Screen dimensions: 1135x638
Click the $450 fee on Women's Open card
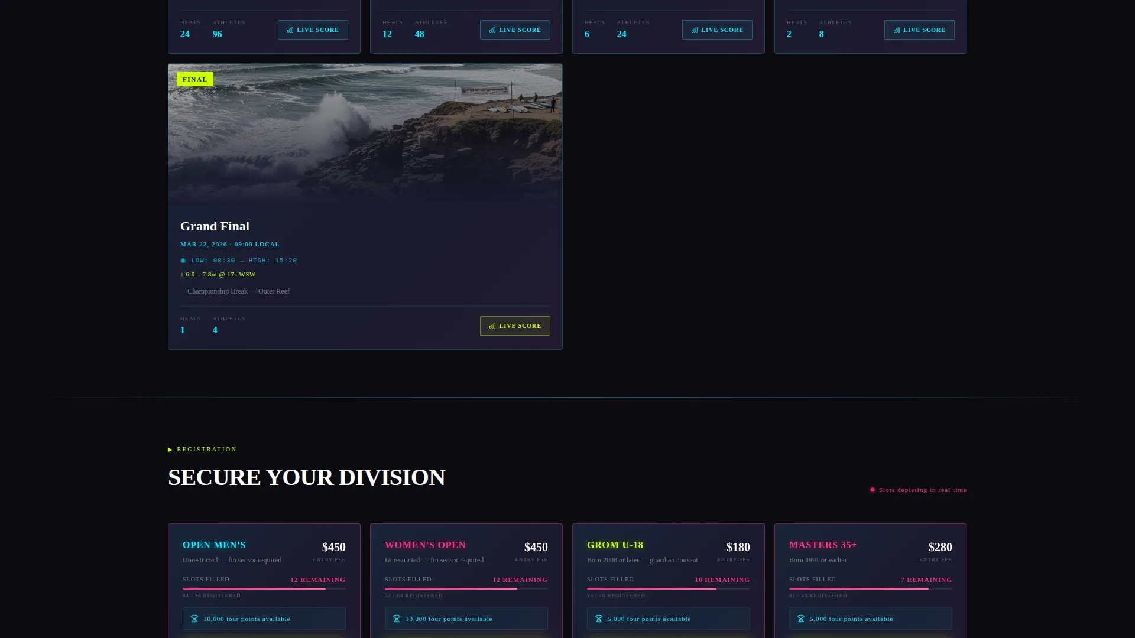pos(536,547)
